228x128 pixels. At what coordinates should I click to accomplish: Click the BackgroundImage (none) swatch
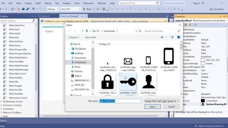(203, 63)
